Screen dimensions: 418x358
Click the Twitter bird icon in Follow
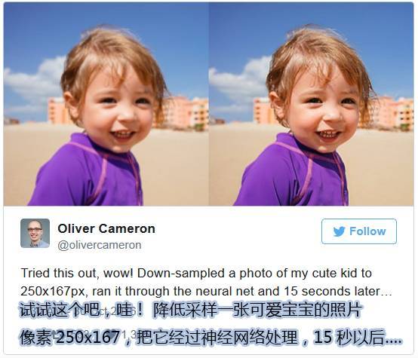click(x=339, y=231)
